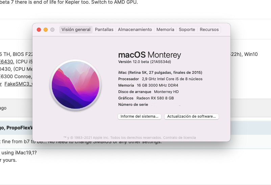Screen dimensions: 271x185
Task: Open the Soporte tab
Action: coord(187,29)
